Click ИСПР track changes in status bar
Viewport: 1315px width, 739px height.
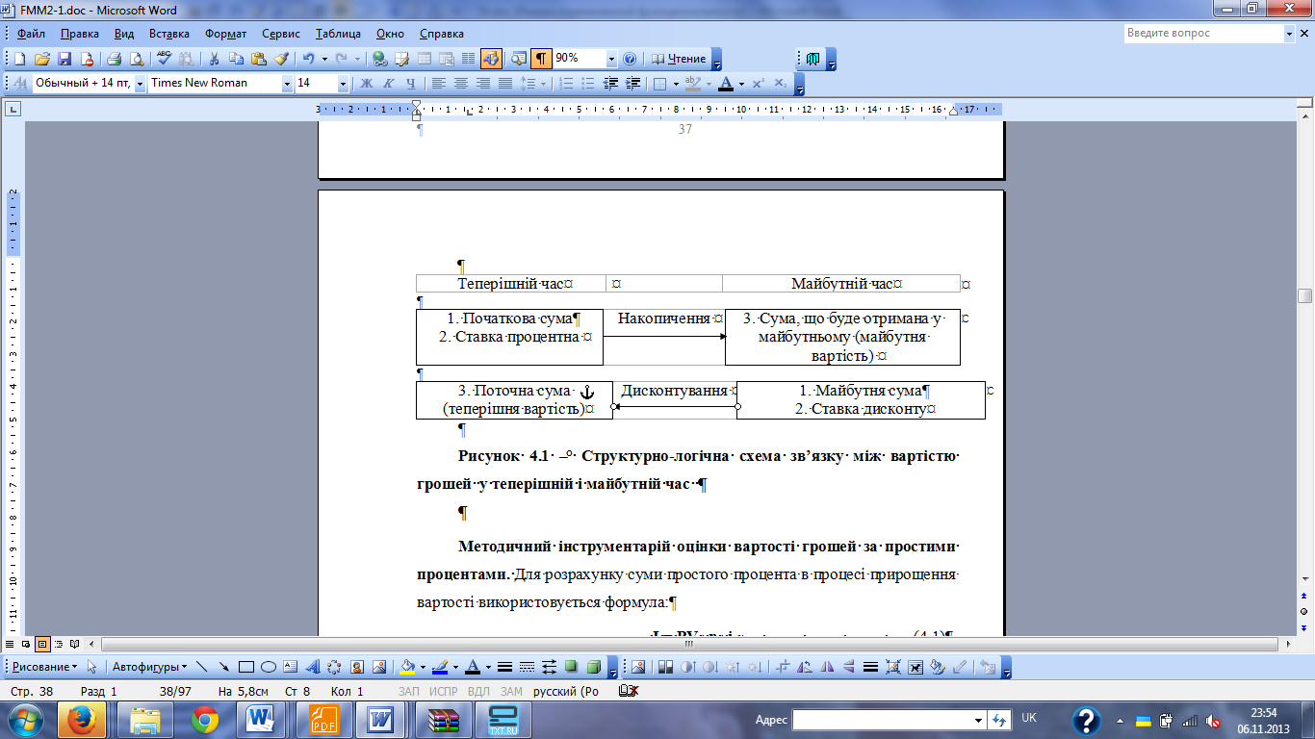444,692
